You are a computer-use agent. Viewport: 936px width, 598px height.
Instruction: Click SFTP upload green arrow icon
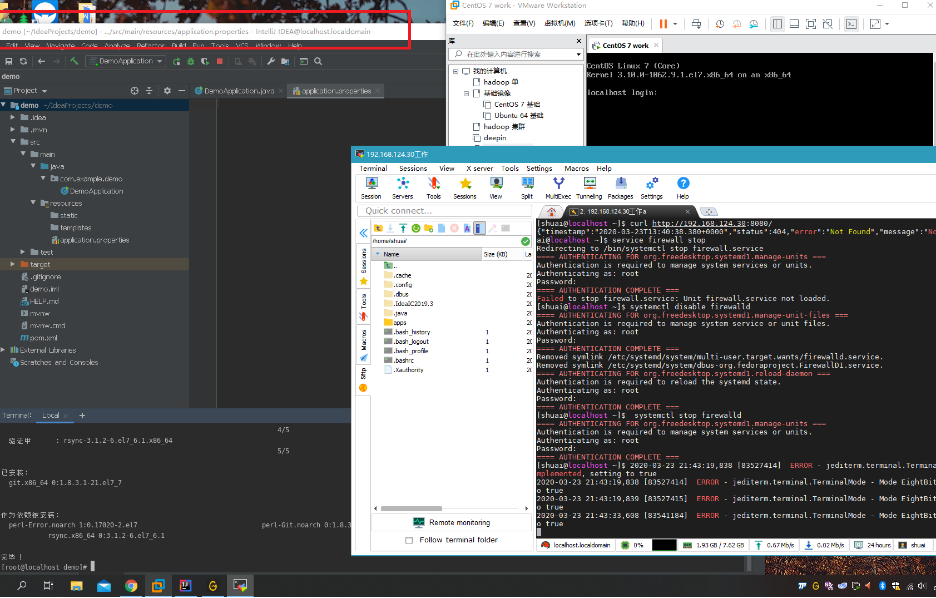[x=403, y=228]
